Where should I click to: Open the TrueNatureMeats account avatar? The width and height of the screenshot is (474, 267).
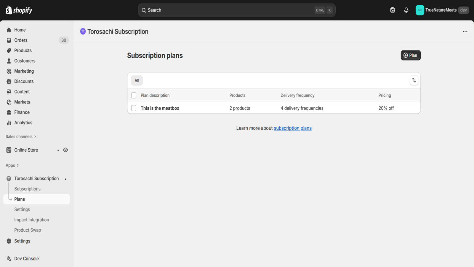[420, 10]
